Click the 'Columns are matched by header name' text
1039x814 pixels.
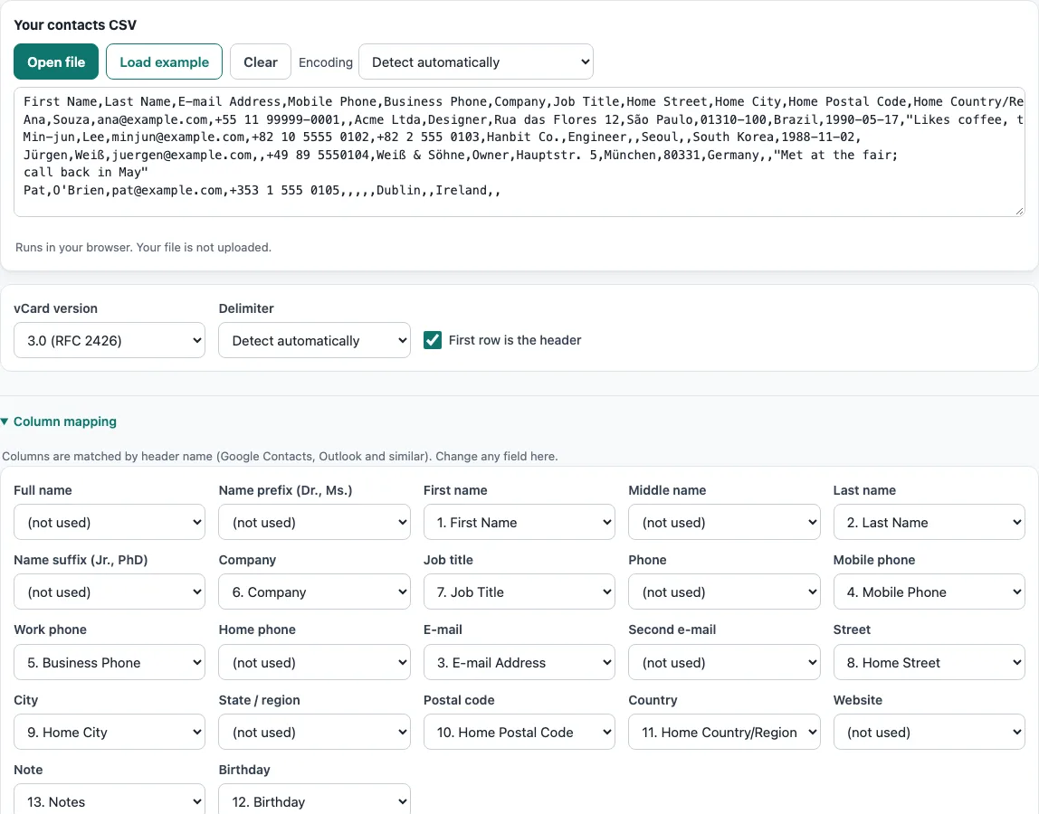(280, 456)
